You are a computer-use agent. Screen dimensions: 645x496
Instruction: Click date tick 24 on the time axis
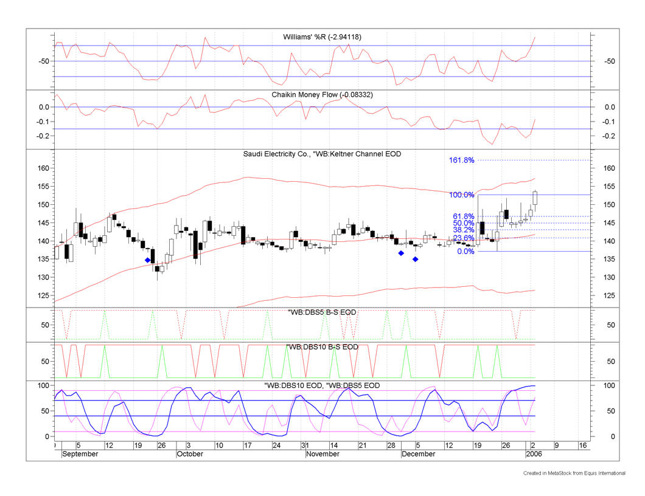[x=276, y=446]
